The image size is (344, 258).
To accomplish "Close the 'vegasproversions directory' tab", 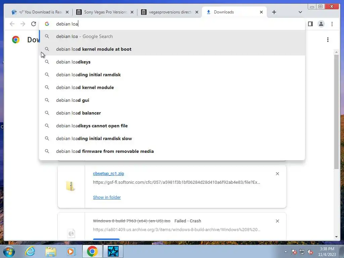I will (197, 12).
